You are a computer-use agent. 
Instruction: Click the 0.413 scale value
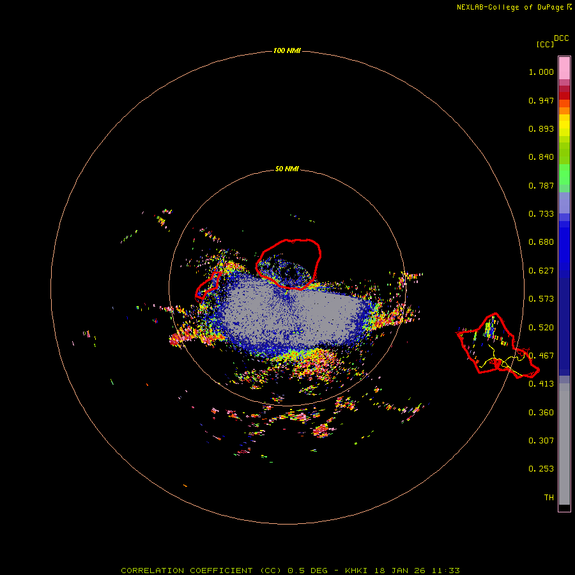[541, 384]
